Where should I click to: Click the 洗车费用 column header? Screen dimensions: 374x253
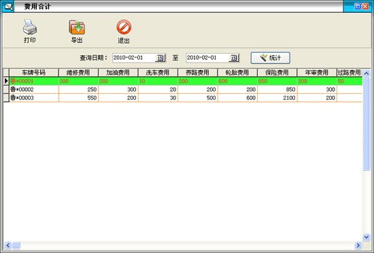coord(158,73)
